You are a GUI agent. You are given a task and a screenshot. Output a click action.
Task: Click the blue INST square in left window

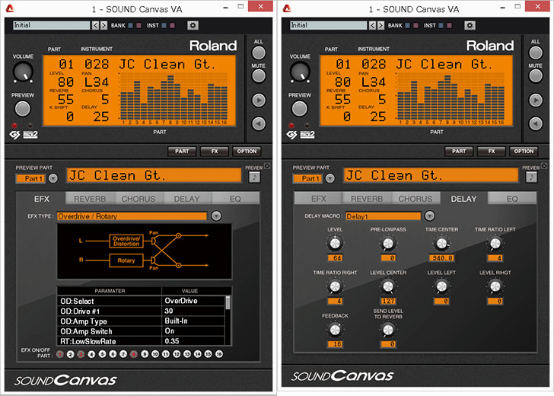(164, 25)
